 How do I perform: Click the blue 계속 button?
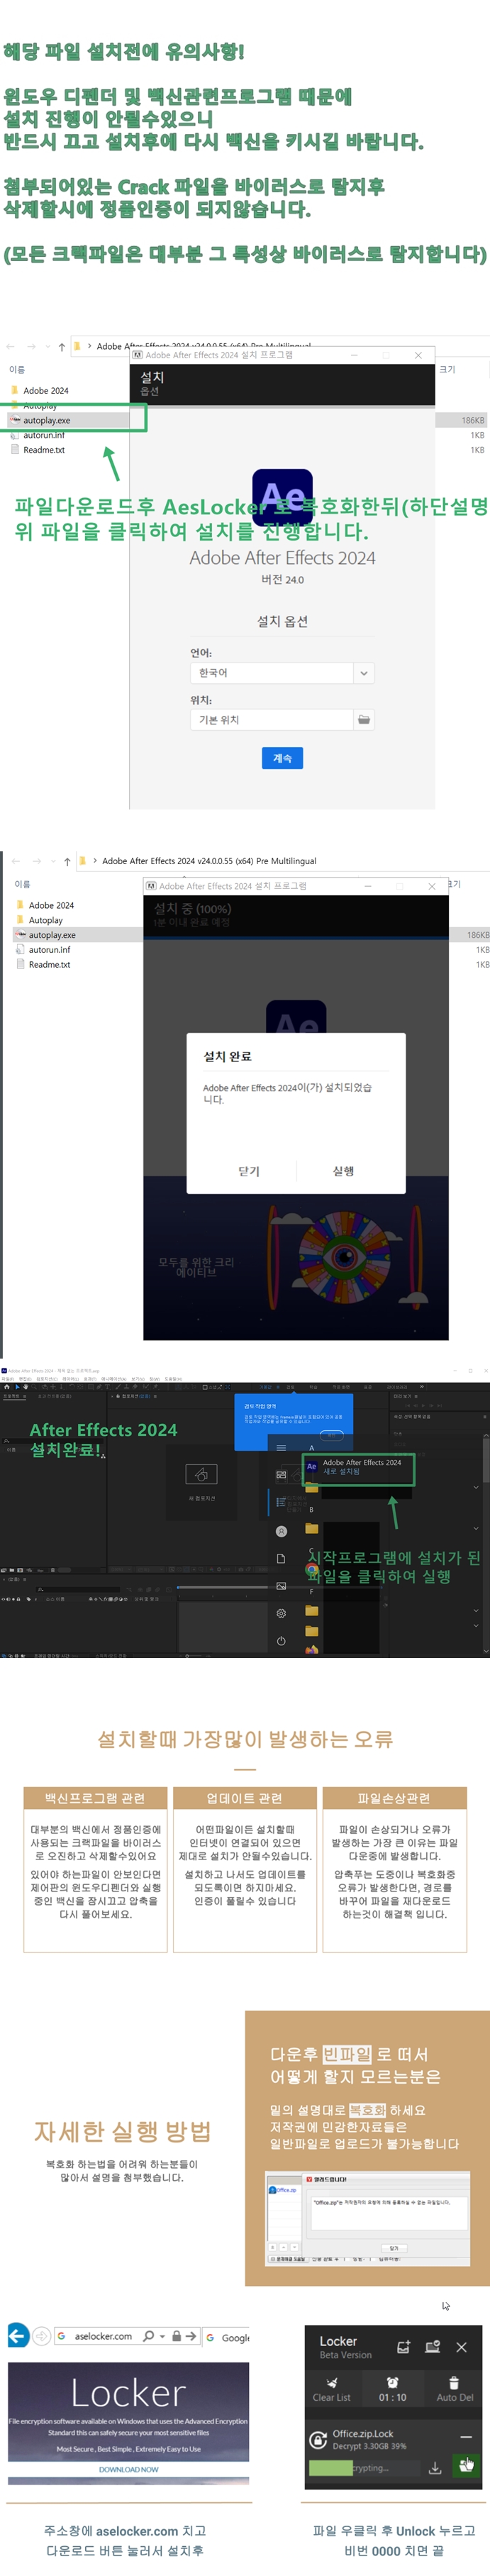(283, 758)
